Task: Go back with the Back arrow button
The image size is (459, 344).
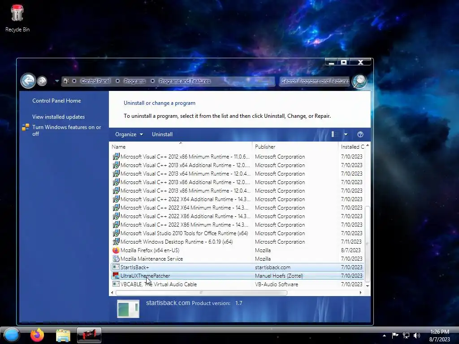Action: (x=28, y=81)
